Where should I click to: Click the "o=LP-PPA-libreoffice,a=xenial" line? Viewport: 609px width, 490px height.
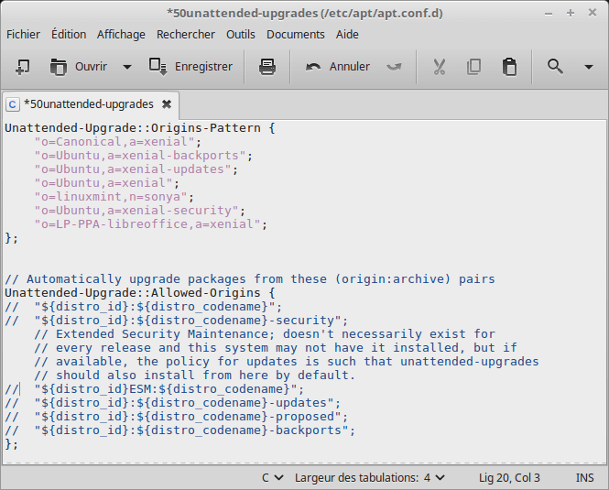click(x=151, y=224)
